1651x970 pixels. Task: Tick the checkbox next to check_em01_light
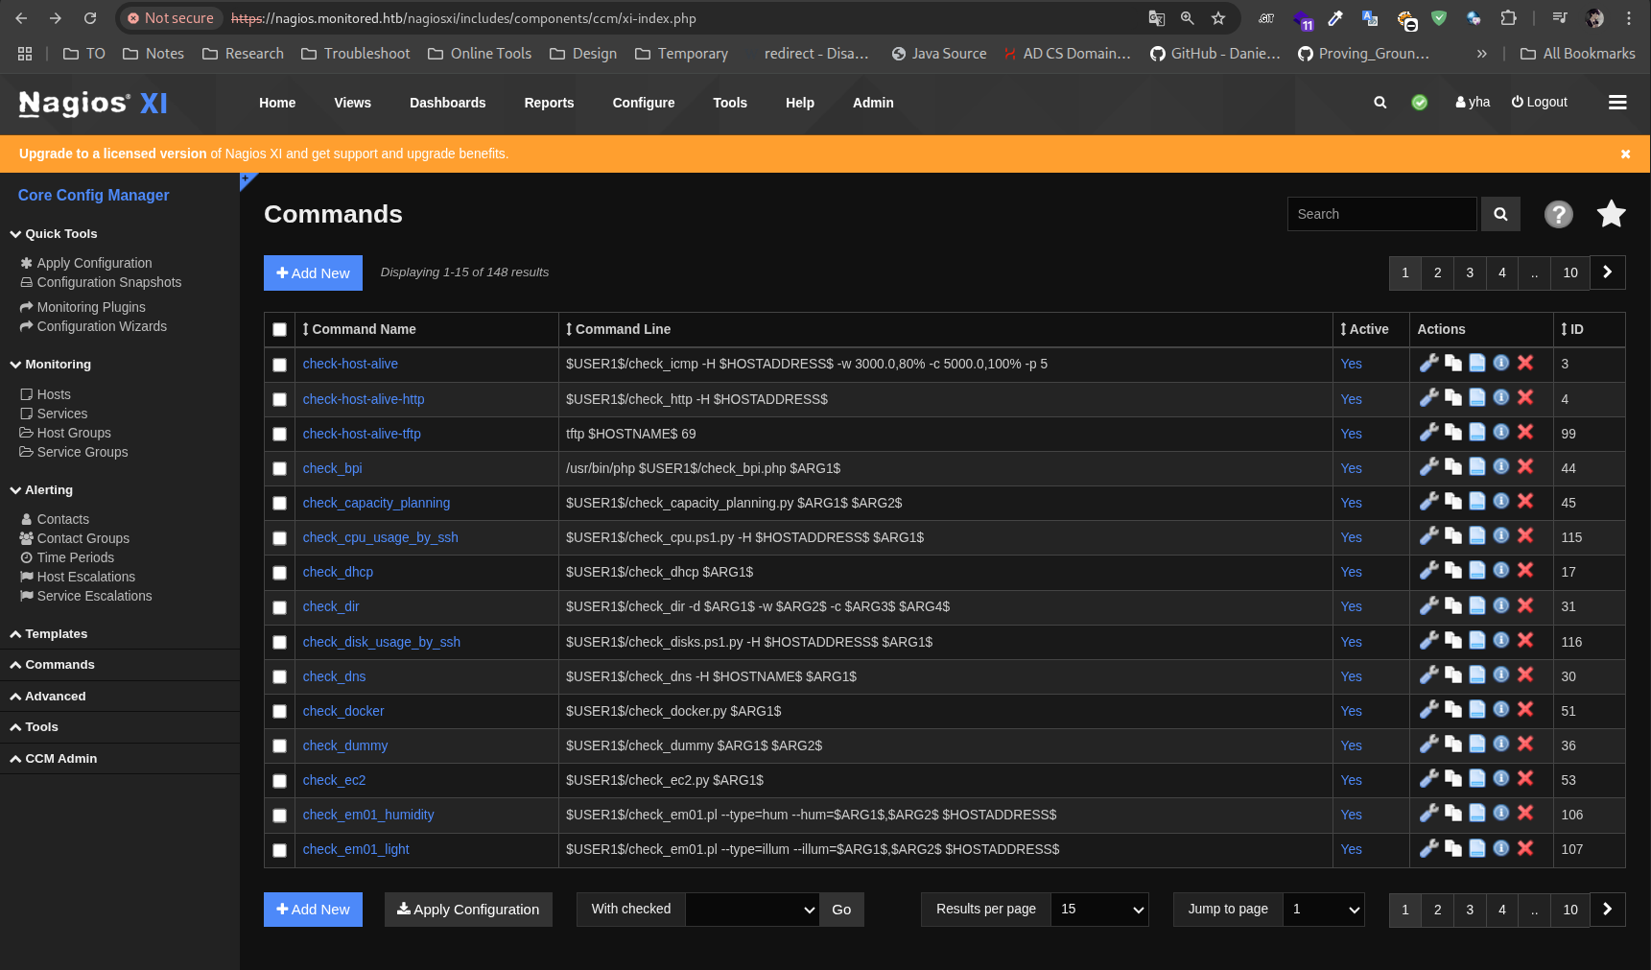pyautogui.click(x=279, y=850)
